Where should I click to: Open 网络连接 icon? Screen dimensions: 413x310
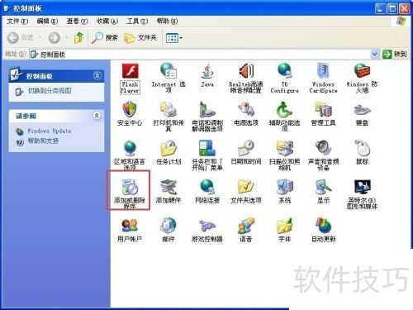[x=207, y=187]
